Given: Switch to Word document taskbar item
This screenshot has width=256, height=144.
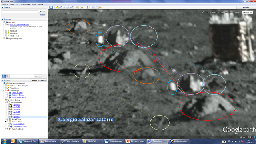Looking at the screenshot, I should pyautogui.click(x=114, y=141).
